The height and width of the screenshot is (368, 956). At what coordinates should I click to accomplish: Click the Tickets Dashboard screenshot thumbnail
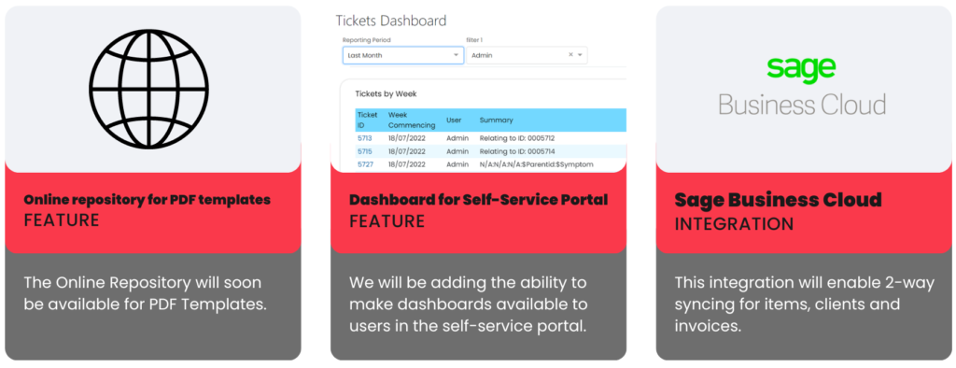point(479,89)
